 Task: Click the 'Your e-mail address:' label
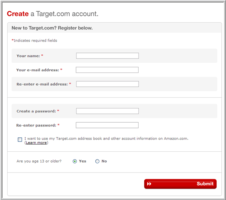[38, 70]
